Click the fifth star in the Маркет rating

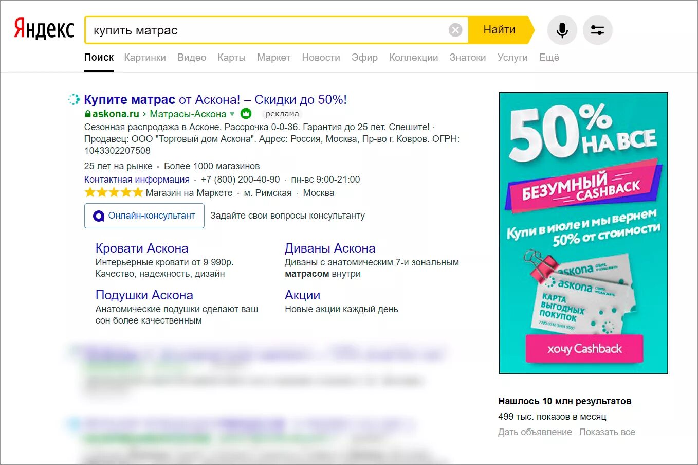[x=137, y=192]
